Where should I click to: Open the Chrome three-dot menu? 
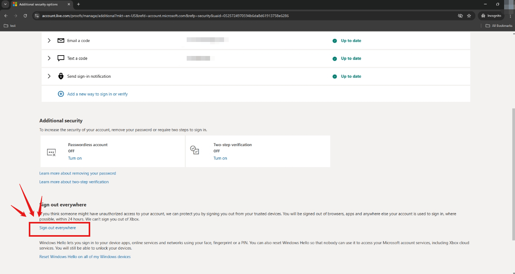pyautogui.click(x=510, y=16)
